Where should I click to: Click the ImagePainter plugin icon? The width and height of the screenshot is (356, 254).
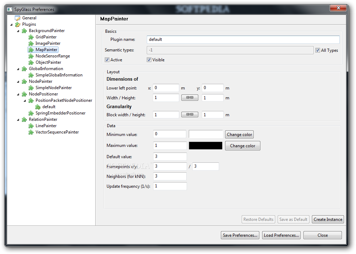click(31, 43)
